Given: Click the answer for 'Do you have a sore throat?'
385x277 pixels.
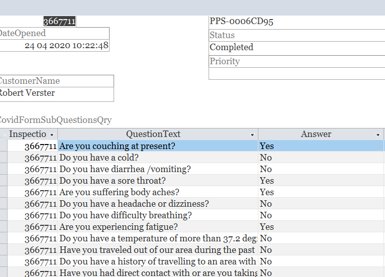Looking at the screenshot, I should click(x=321, y=181).
